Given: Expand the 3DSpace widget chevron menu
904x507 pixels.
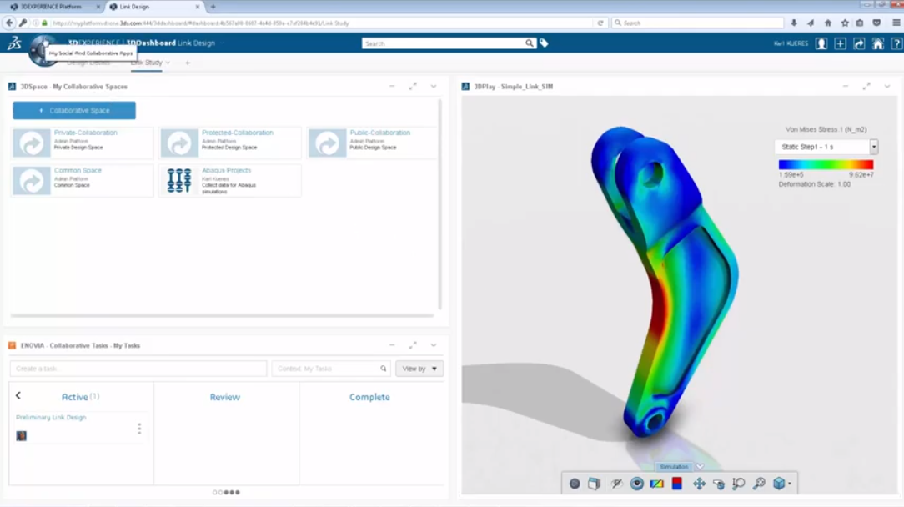Looking at the screenshot, I should pos(434,87).
